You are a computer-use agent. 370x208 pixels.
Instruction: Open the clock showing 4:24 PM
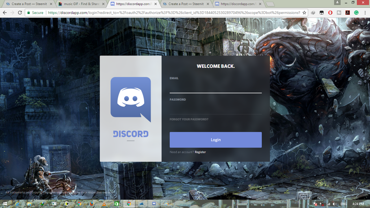358,204
